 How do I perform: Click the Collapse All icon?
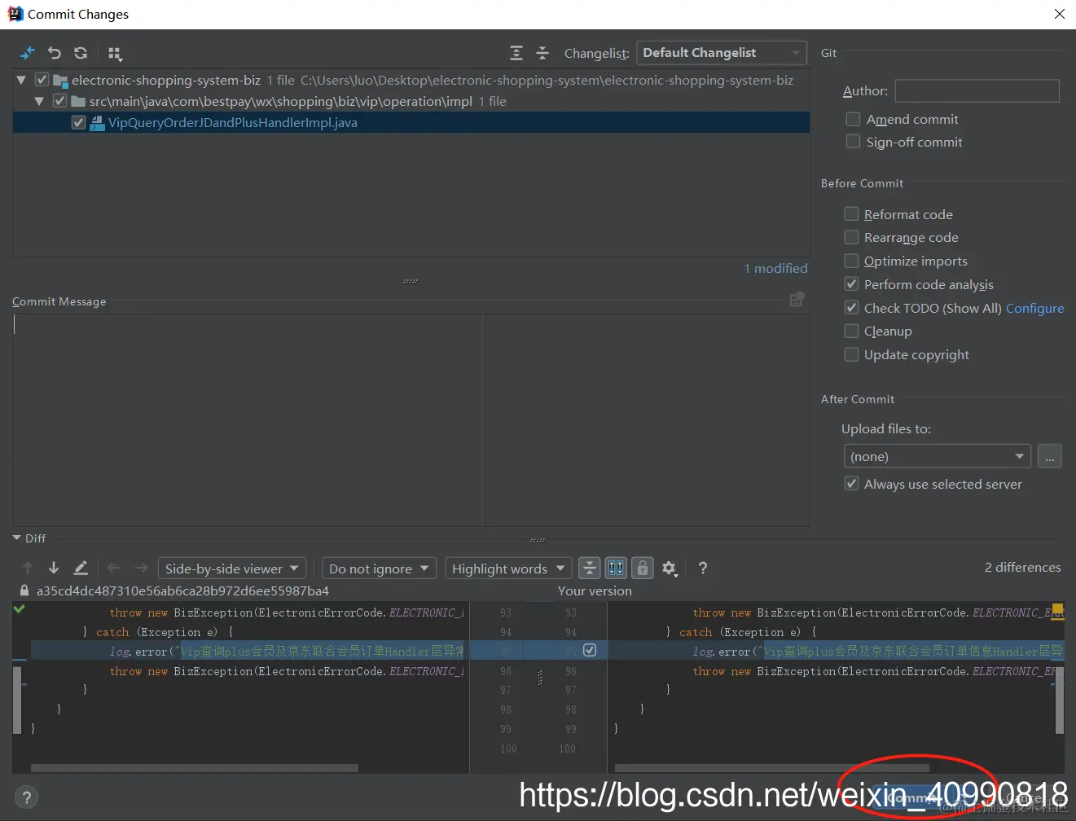click(542, 53)
